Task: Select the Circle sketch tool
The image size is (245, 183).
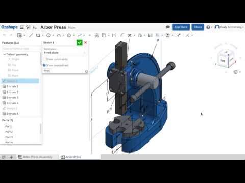Action: (48, 35)
